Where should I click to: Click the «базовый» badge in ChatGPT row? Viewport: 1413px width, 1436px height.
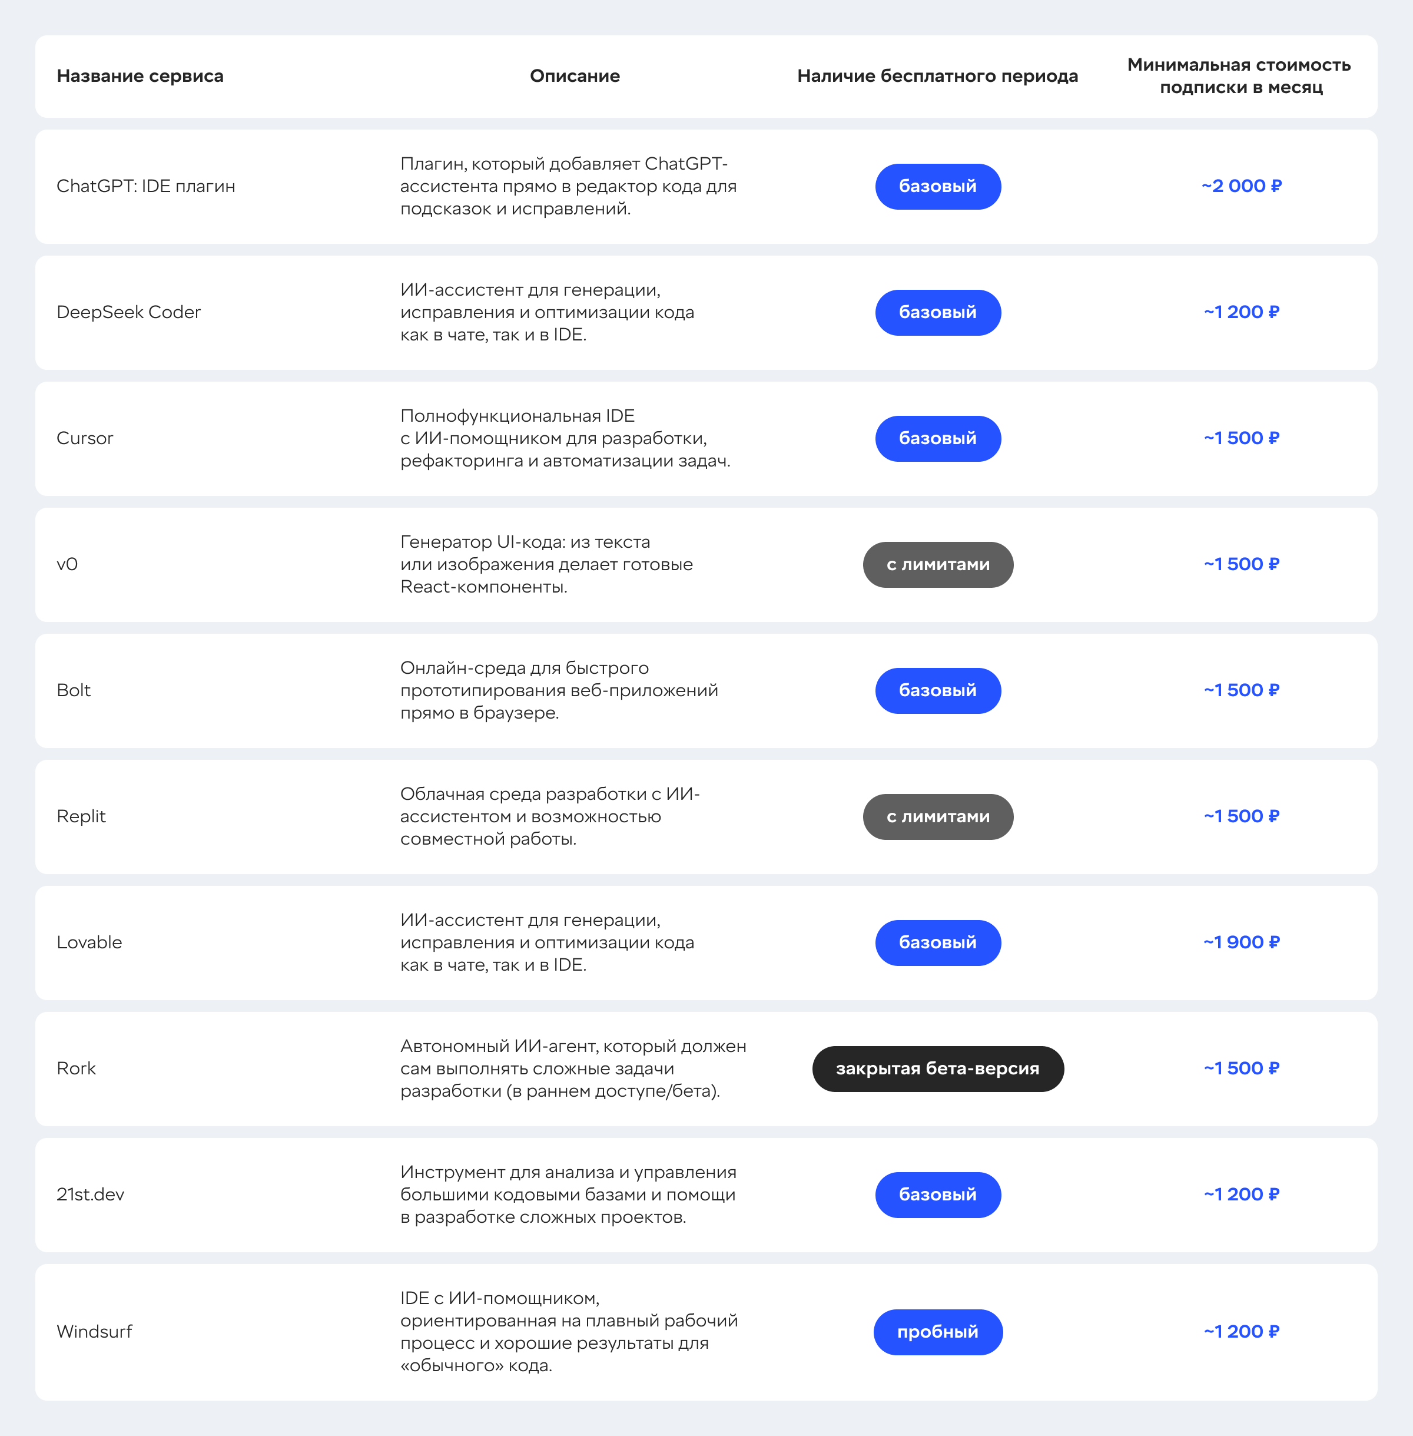(937, 186)
